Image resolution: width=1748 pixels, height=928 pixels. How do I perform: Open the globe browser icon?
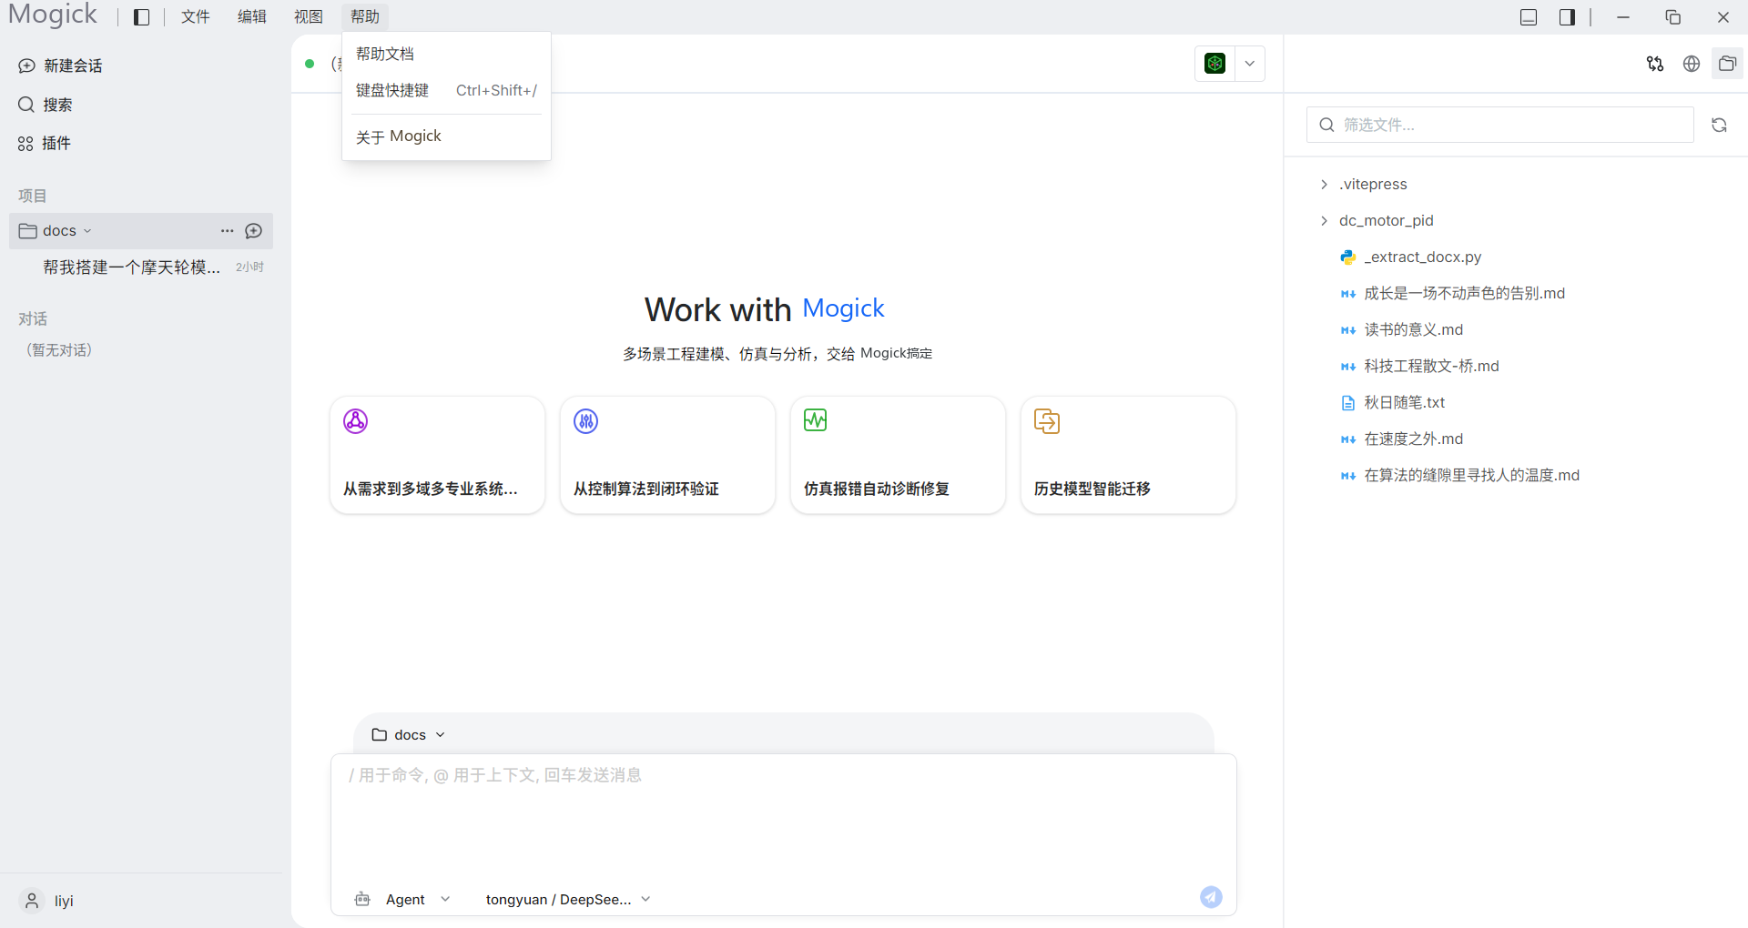(x=1692, y=64)
